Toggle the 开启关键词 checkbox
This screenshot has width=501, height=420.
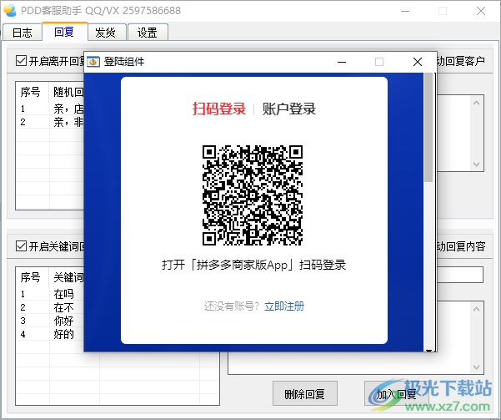coord(21,245)
